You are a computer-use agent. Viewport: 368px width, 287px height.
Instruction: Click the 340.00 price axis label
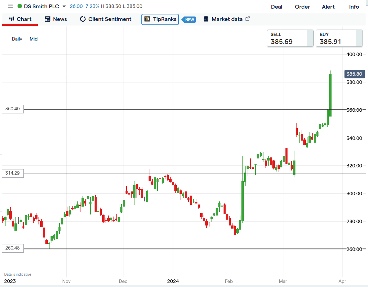[x=354, y=138]
